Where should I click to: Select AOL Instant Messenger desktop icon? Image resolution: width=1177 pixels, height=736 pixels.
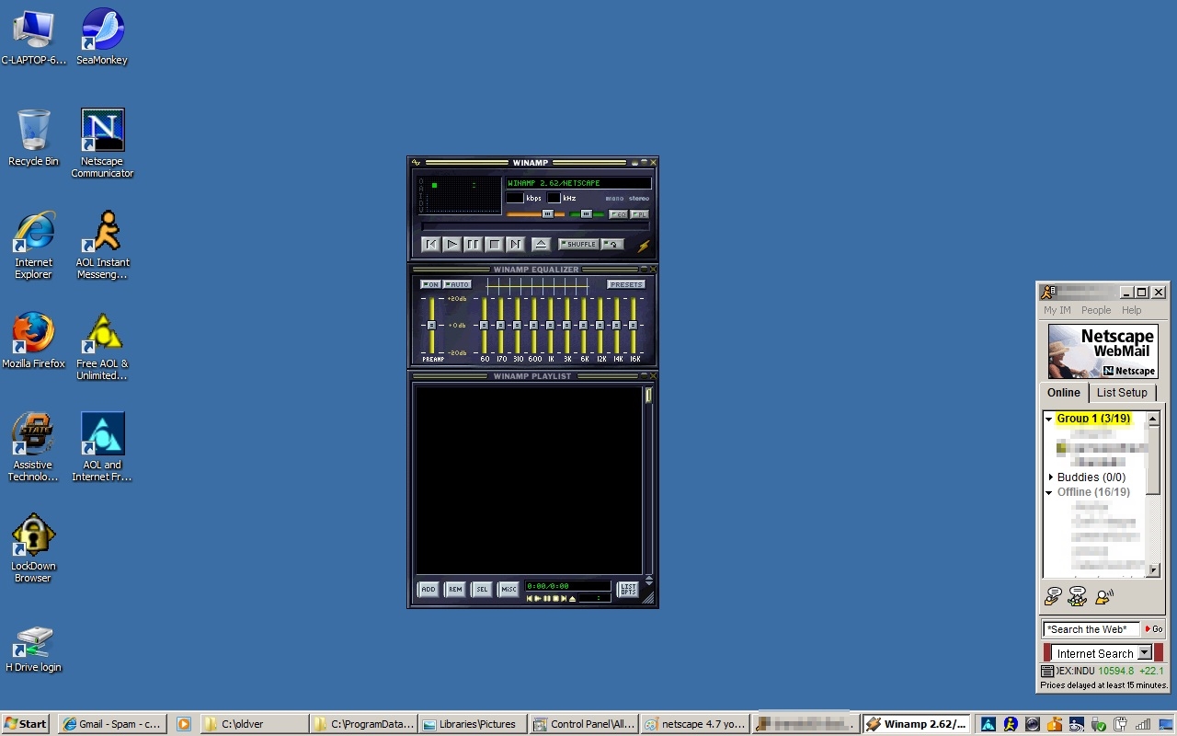[x=102, y=245]
